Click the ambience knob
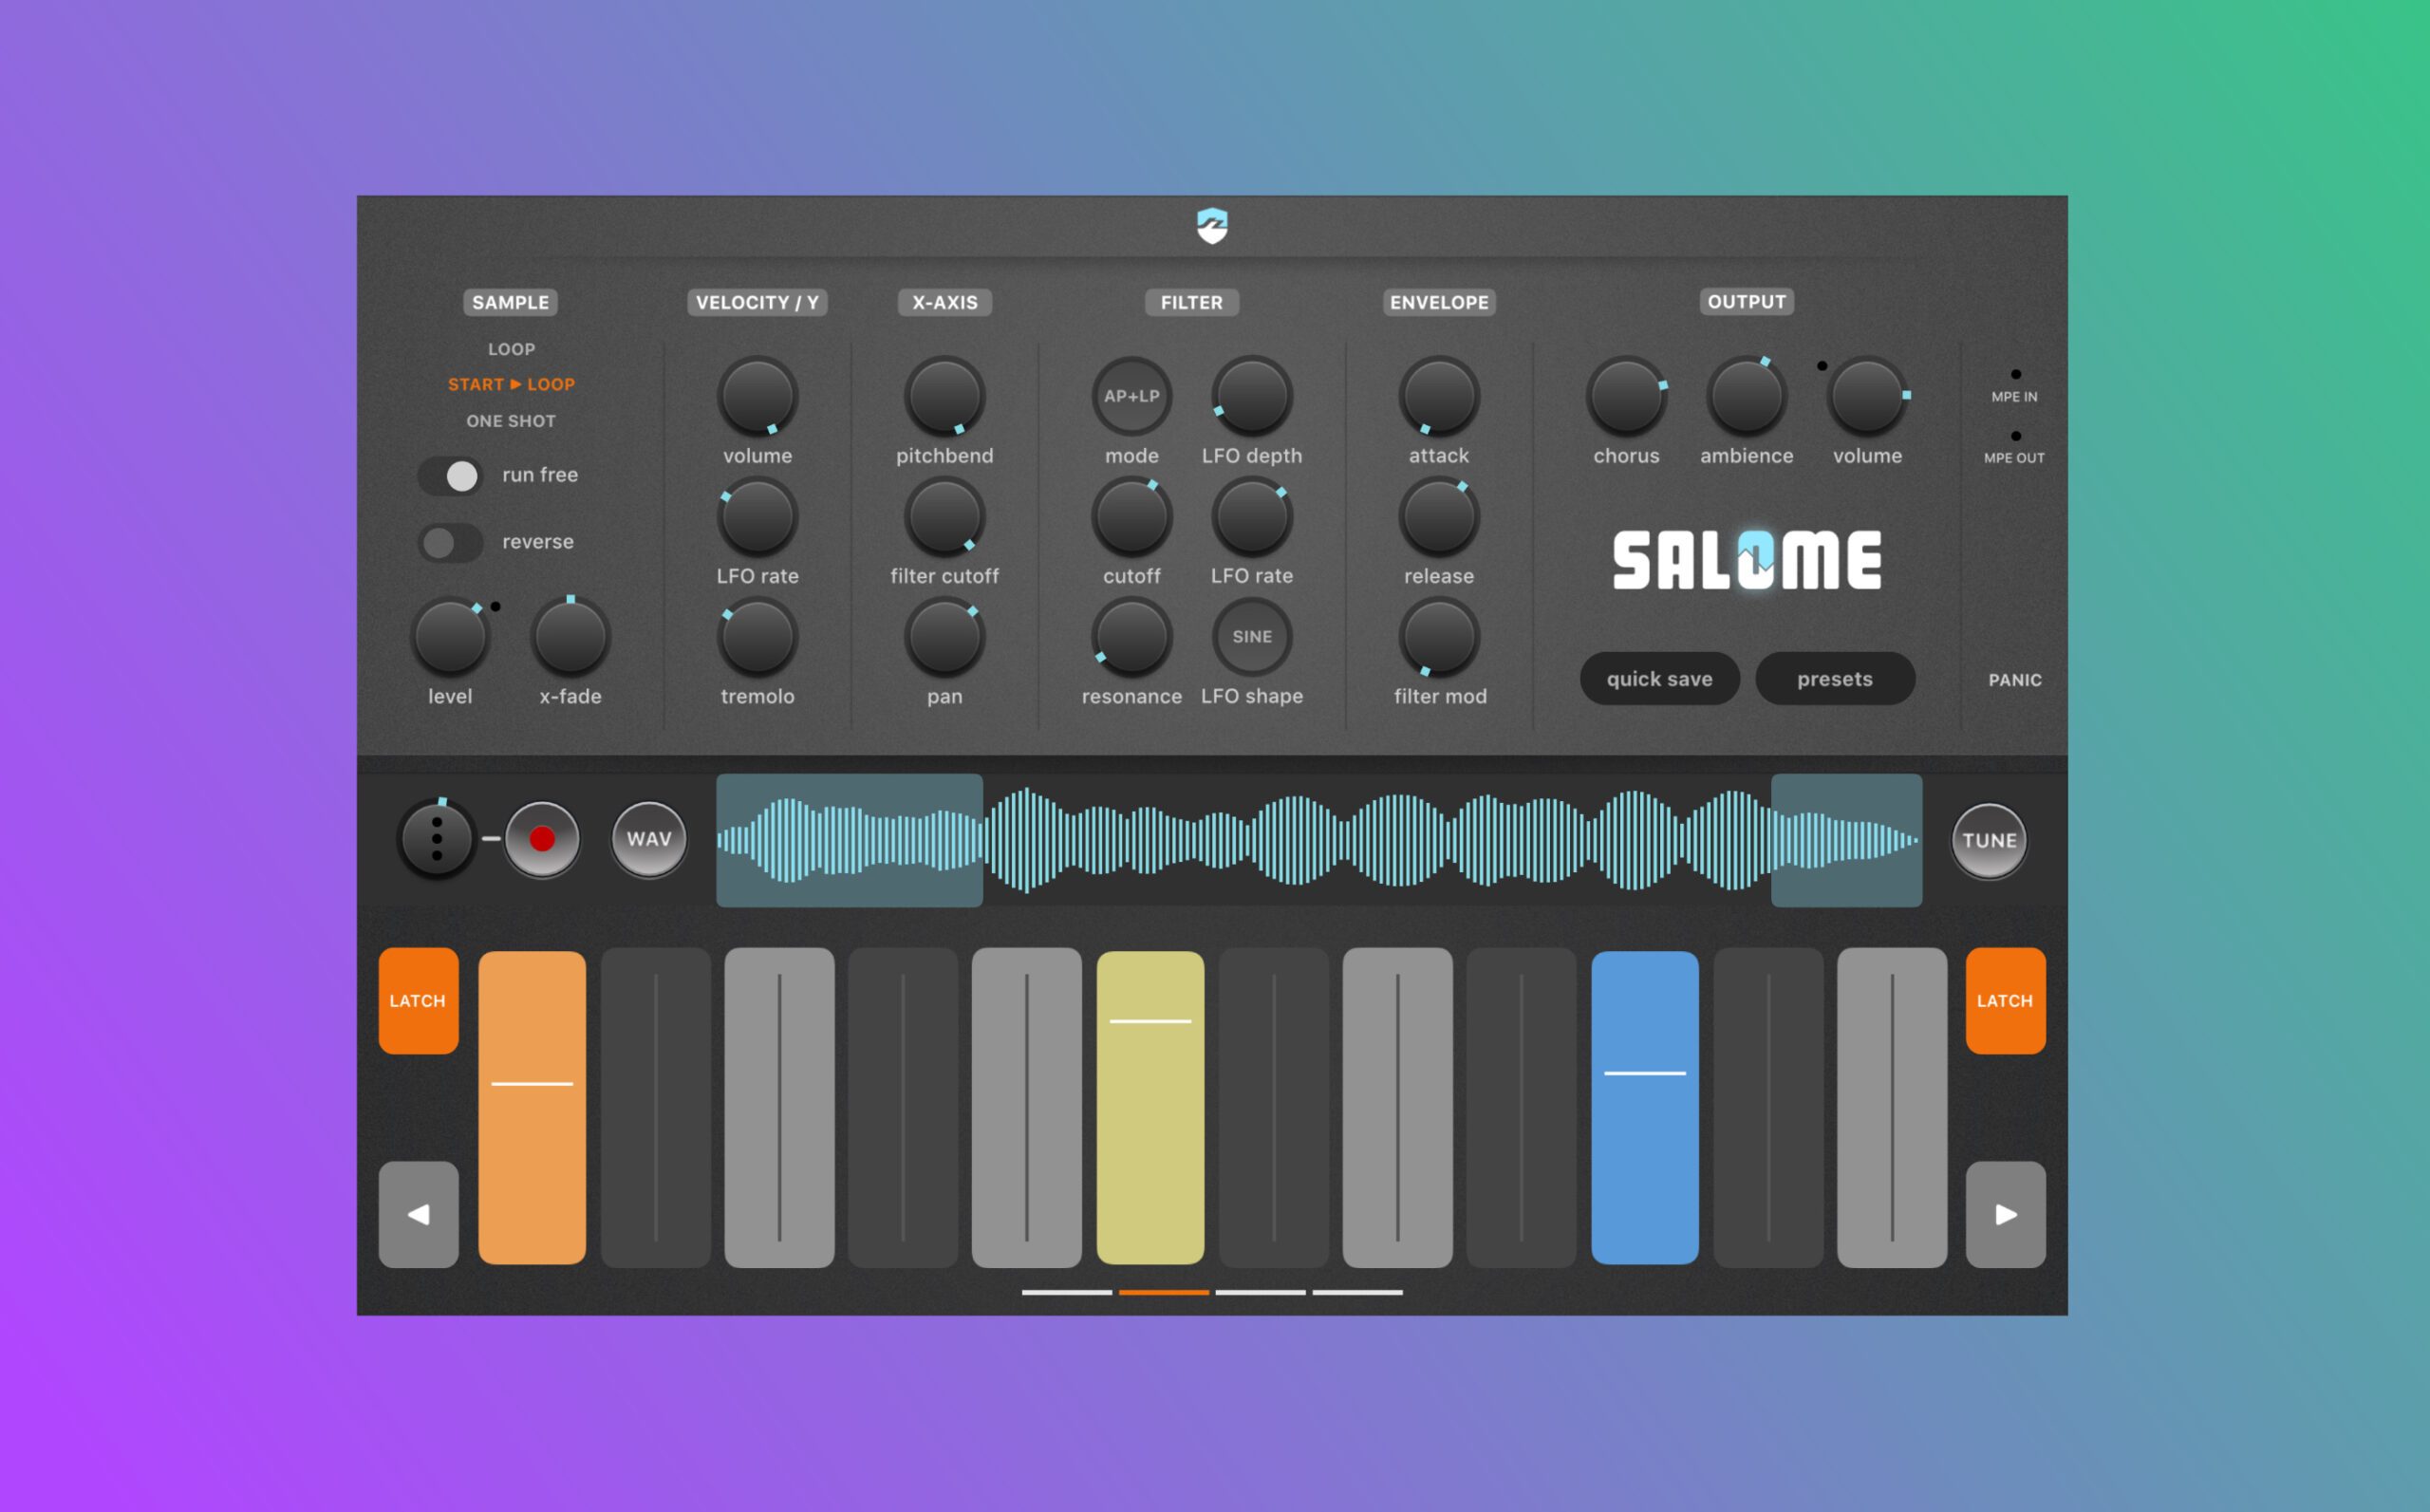Viewport: 2430px width, 1512px height. [1746, 396]
